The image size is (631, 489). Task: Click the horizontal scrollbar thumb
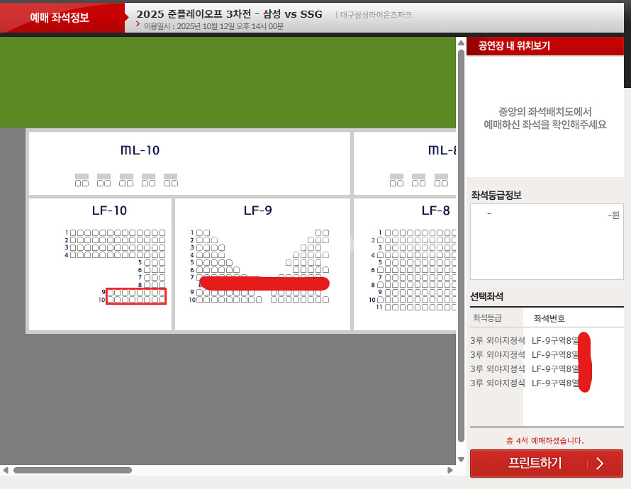pos(92,470)
